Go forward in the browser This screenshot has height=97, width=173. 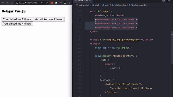point(7,3)
